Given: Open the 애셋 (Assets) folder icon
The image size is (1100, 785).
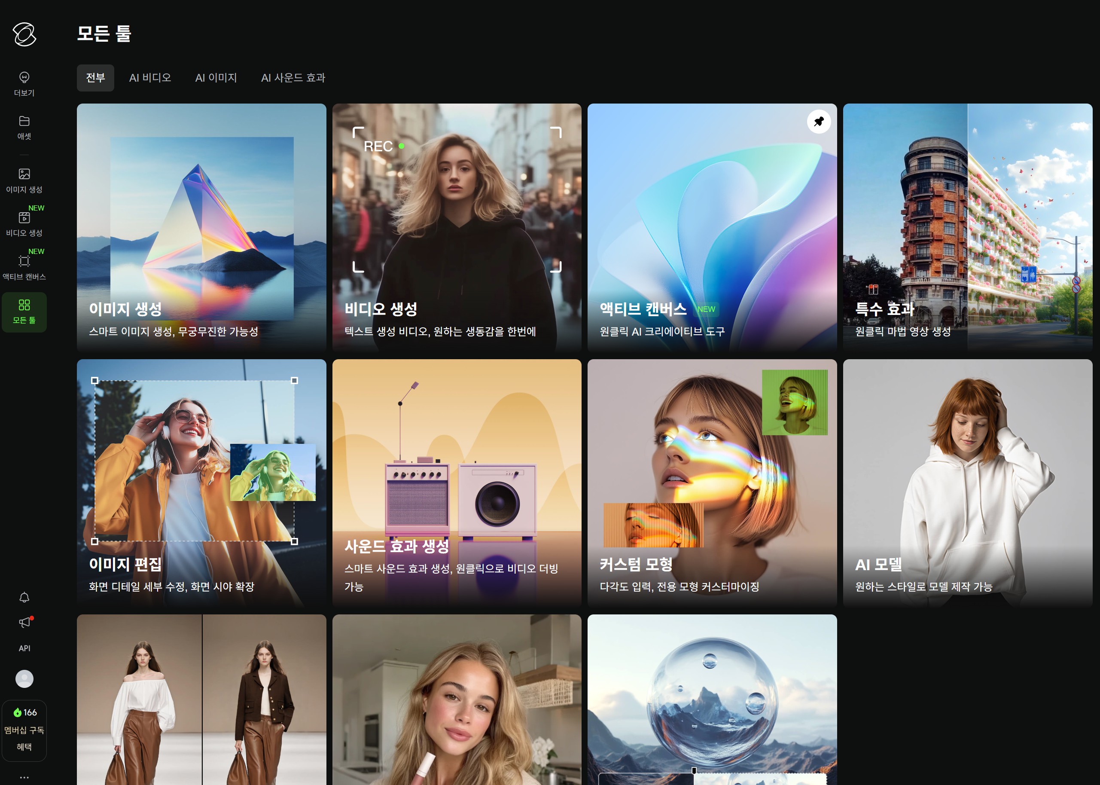Looking at the screenshot, I should click(24, 121).
